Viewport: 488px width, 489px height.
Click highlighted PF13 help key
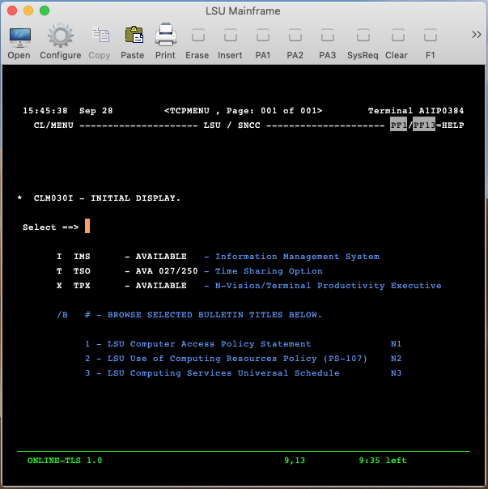click(x=424, y=125)
